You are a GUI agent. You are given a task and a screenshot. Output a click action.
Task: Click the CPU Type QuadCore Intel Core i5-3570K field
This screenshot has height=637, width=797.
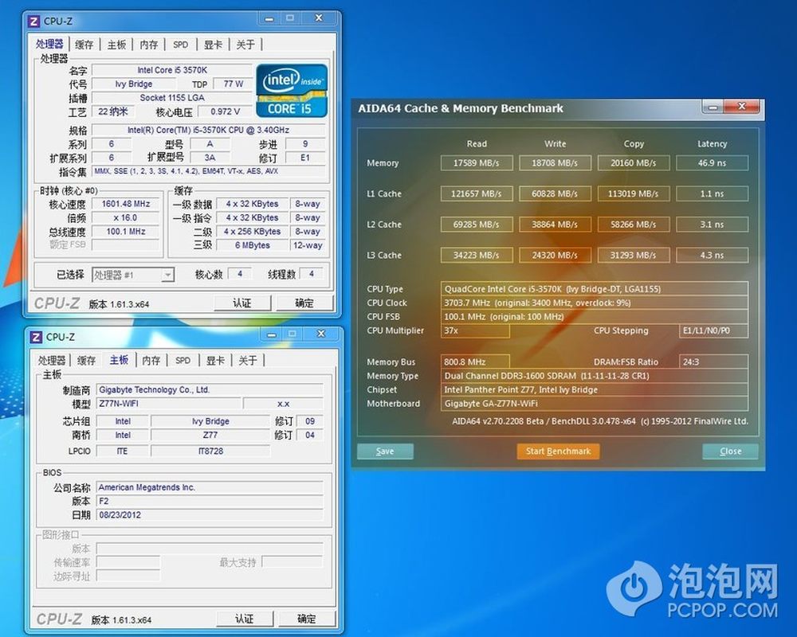point(595,289)
